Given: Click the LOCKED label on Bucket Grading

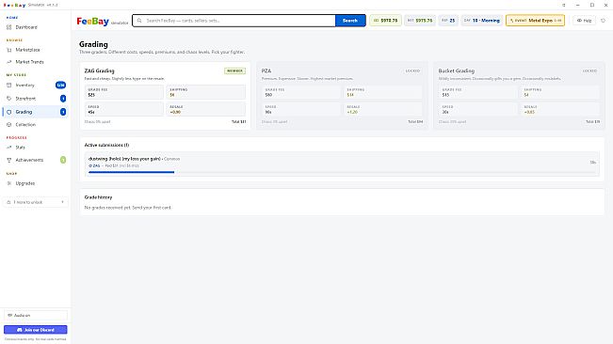Looking at the screenshot, I should click(x=589, y=71).
